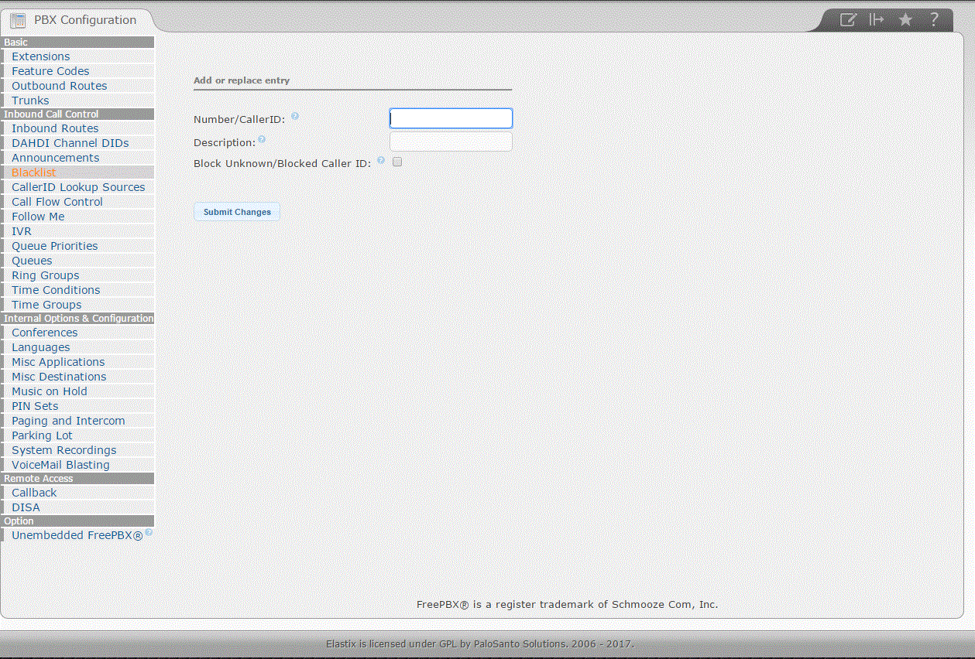Open System Recordings
Image resolution: width=975 pixels, height=659 pixels.
tap(64, 450)
